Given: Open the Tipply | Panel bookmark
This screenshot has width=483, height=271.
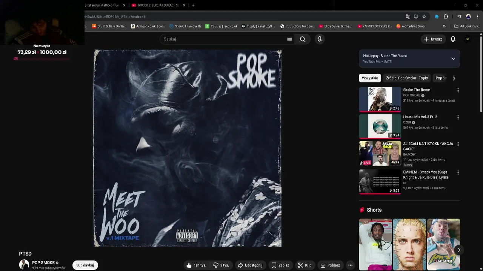Looking at the screenshot, I should (x=258, y=26).
